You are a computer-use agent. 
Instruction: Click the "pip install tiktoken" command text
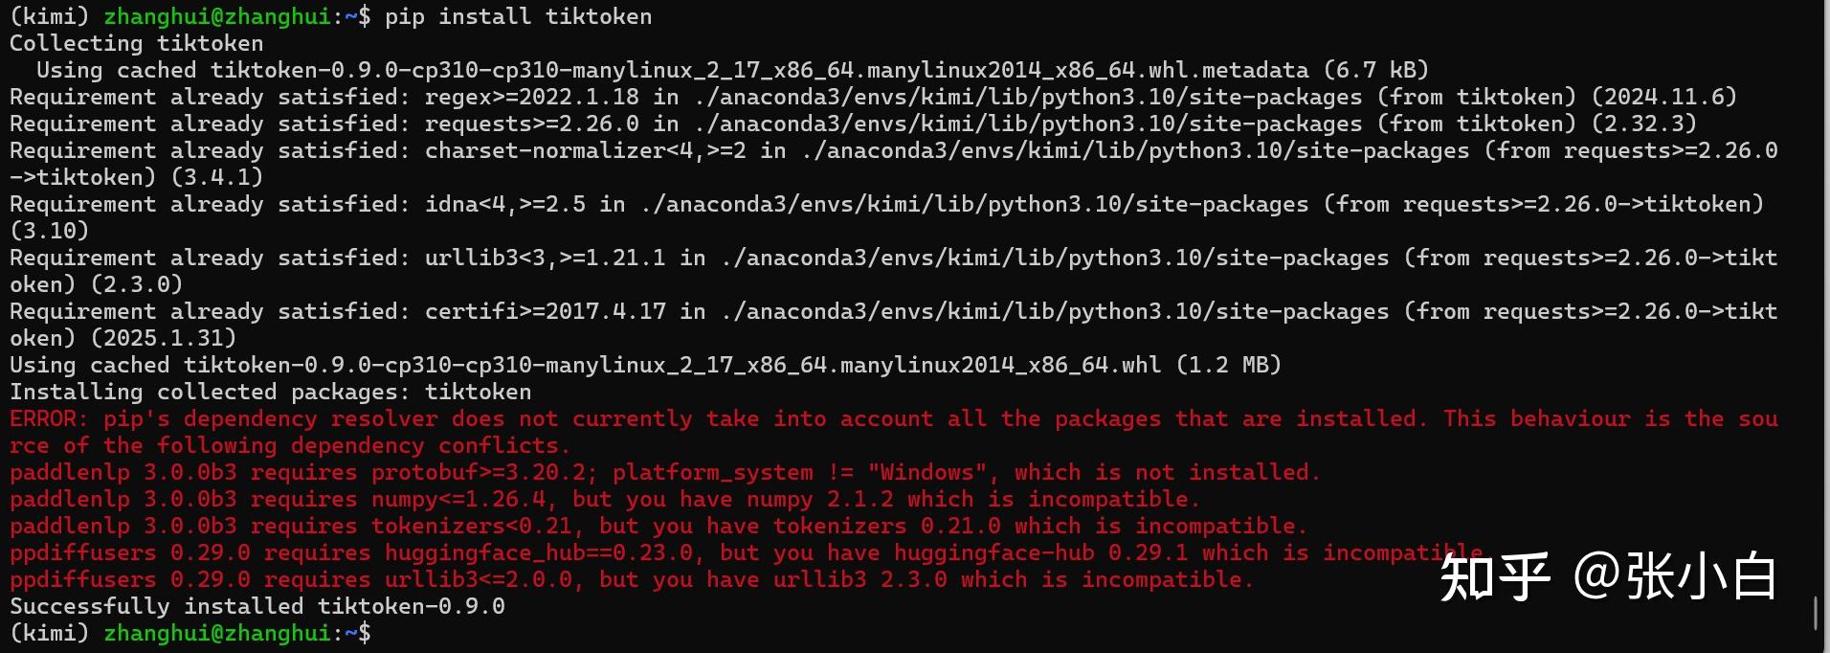click(518, 16)
